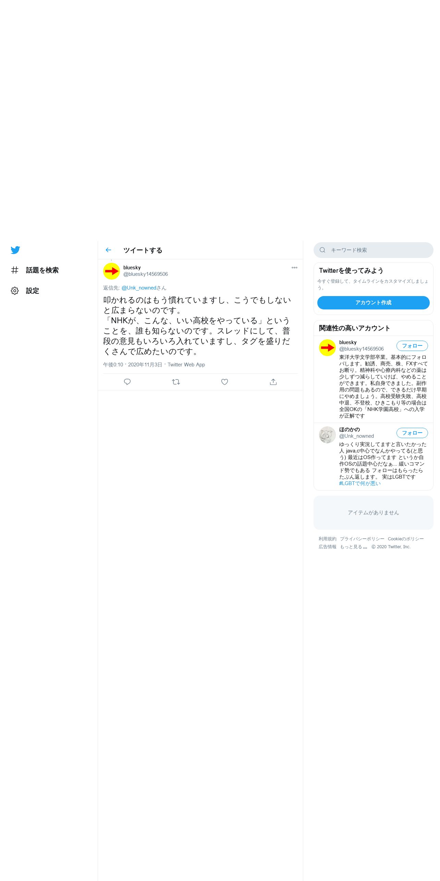Follow ほのかの with the フォロー button

[412, 433]
